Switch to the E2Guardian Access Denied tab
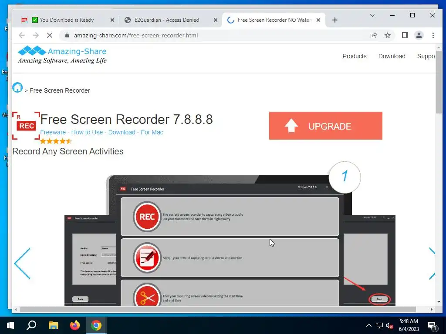The image size is (446, 334). pos(171,20)
